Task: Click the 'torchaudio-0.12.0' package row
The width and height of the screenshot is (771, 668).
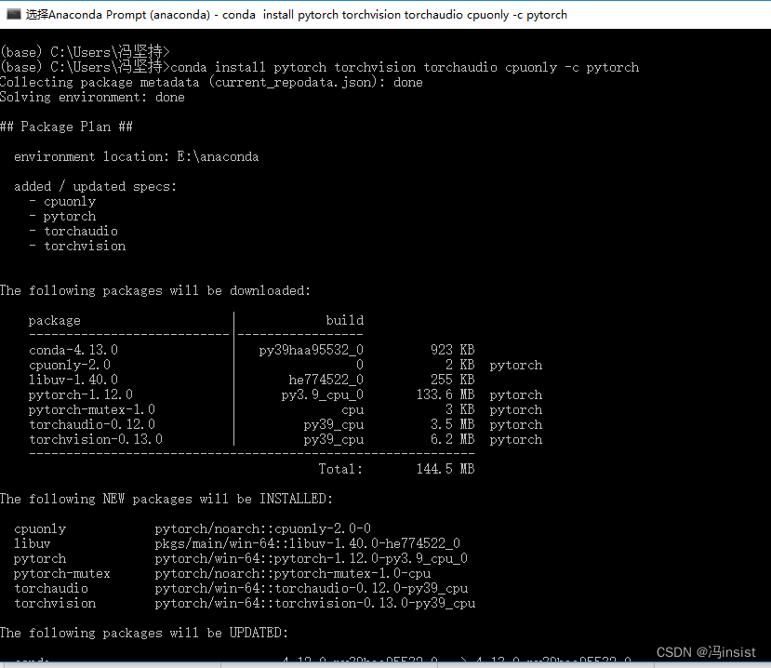Action: [286, 424]
